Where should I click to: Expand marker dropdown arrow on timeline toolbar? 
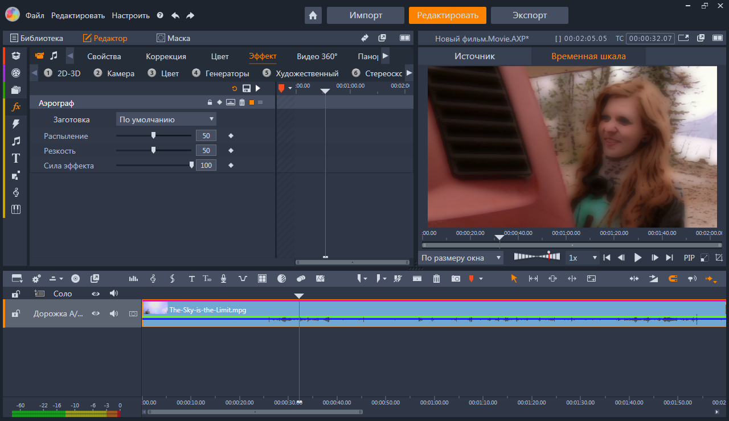[481, 279]
